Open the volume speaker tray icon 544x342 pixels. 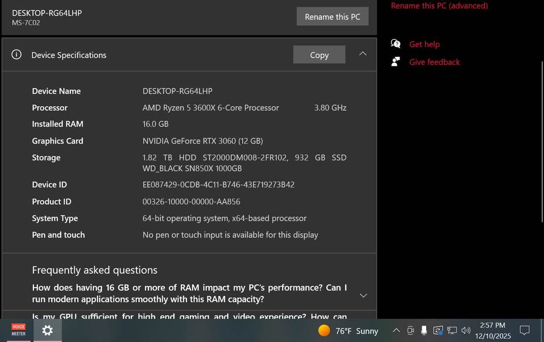point(466,331)
